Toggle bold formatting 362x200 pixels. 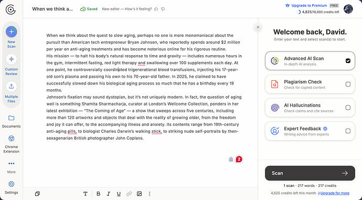pos(98,194)
